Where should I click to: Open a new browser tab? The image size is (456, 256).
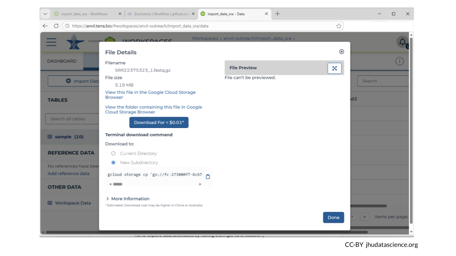[x=277, y=14]
